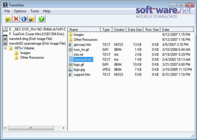Click the disk image icon beside transfer02.sparseimage
The image size is (197, 140).
coord(5,43)
